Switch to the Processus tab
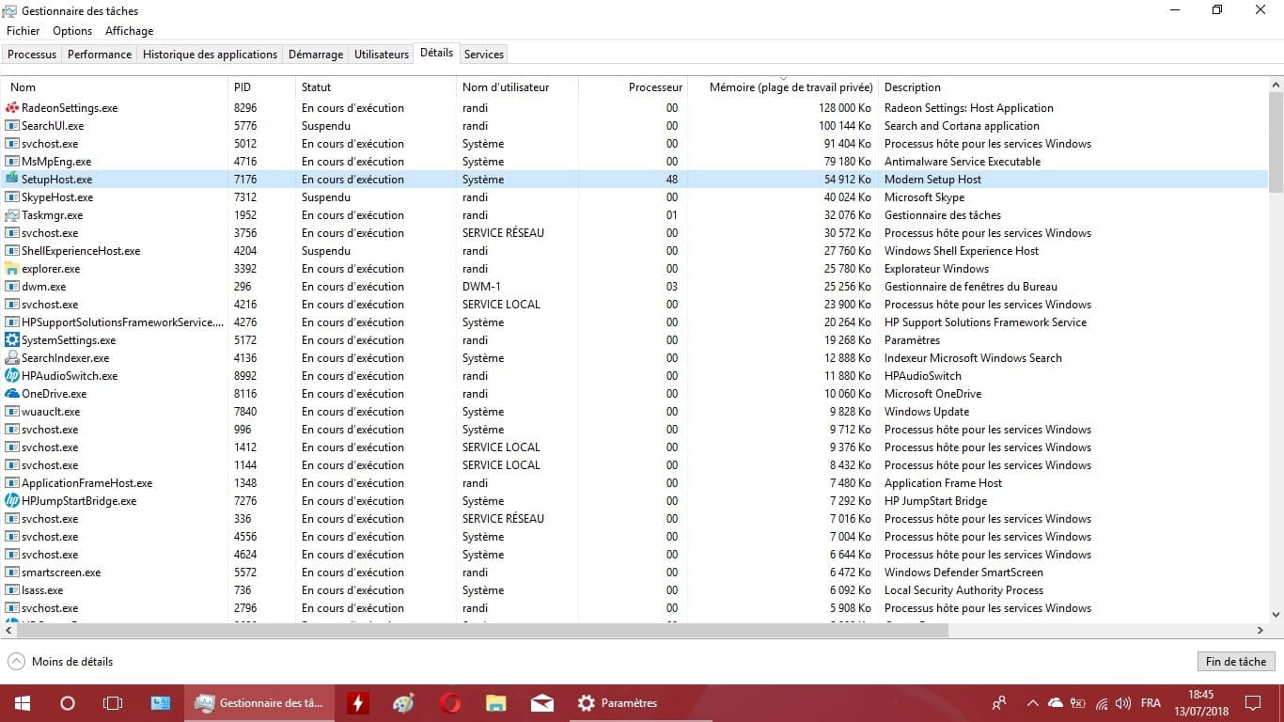The image size is (1284, 722). [32, 55]
